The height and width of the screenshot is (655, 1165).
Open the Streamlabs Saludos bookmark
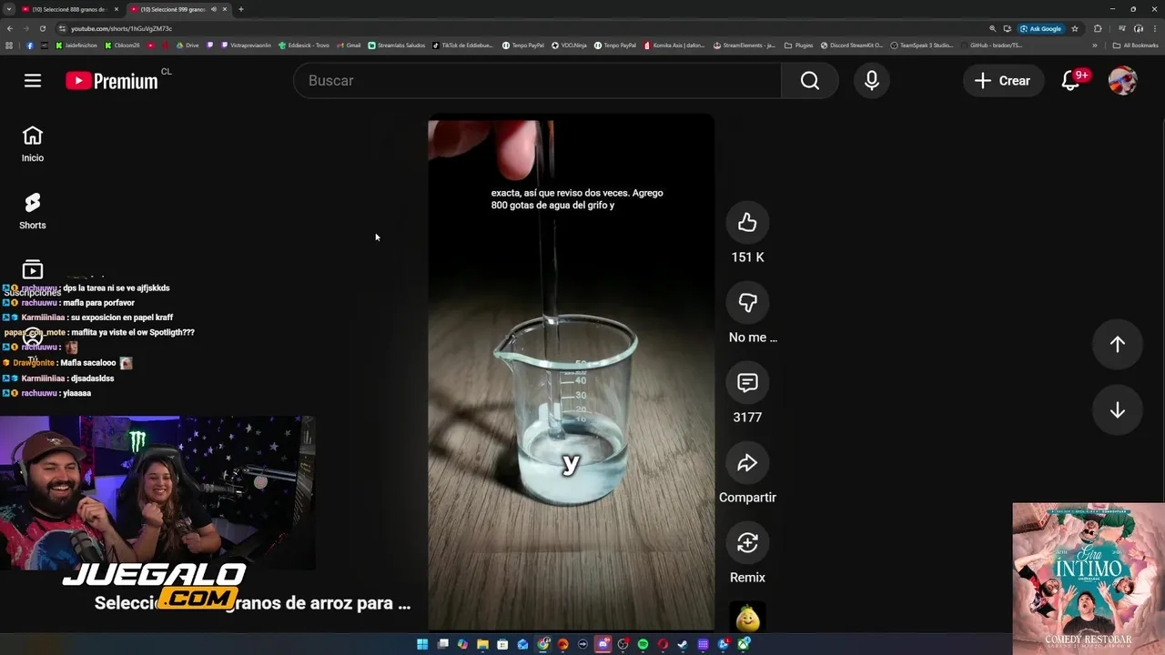pos(397,45)
